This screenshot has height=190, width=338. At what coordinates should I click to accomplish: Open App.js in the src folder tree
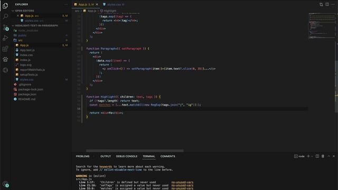tap(24, 45)
